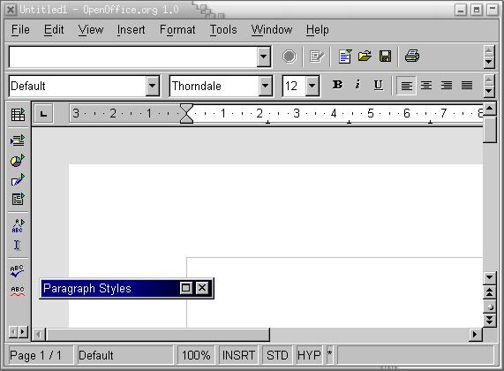Expand paragraph style Default dropdown
This screenshot has height=371, width=504.
152,86
